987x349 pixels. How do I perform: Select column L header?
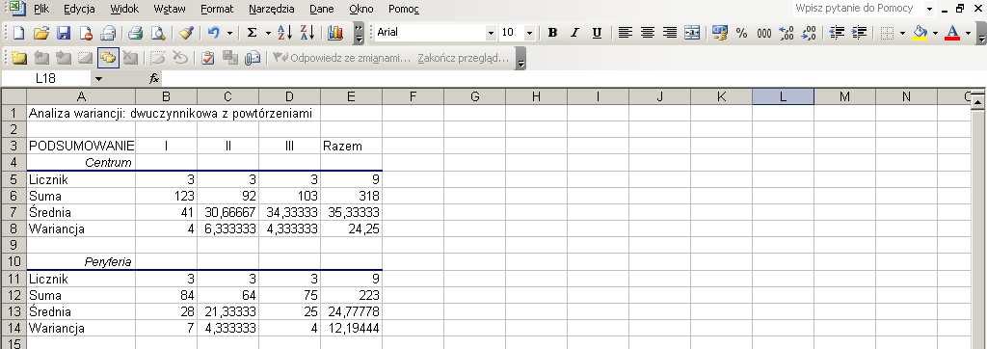click(783, 96)
